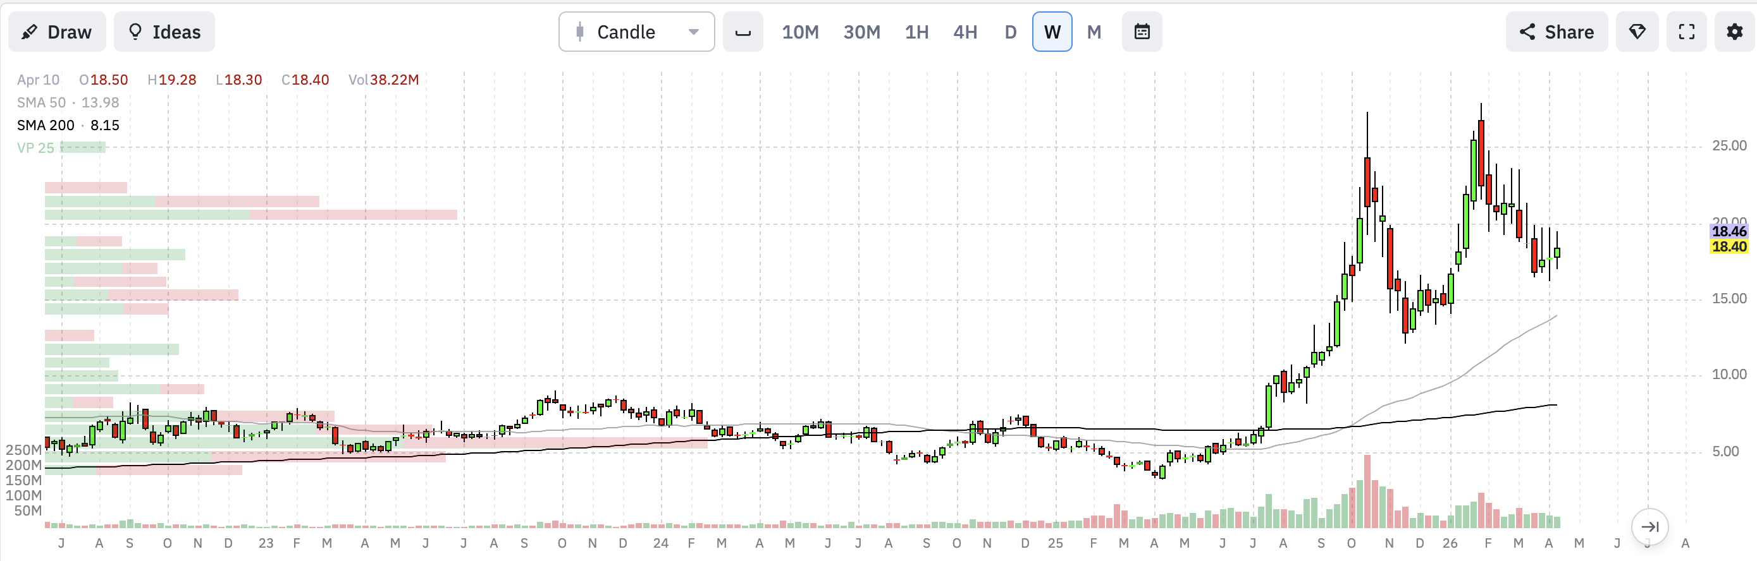Choose the D daily timeframe

(1010, 32)
